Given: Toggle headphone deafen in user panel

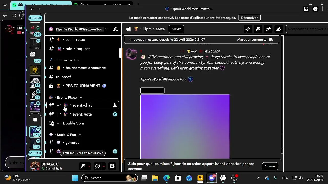Looking at the screenshot, I should (x=97, y=166).
